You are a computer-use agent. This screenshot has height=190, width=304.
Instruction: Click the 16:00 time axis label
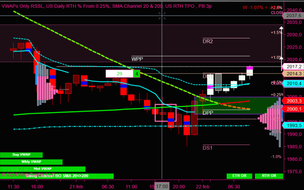point(37,187)
